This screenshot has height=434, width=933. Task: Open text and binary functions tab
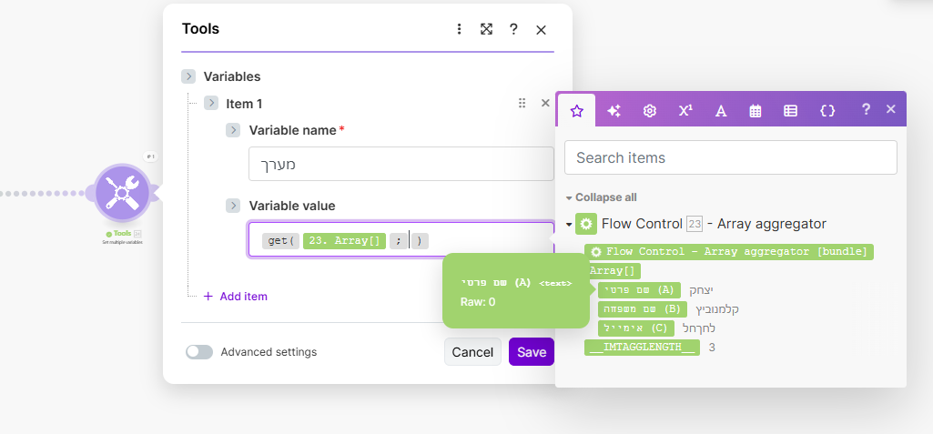(721, 110)
